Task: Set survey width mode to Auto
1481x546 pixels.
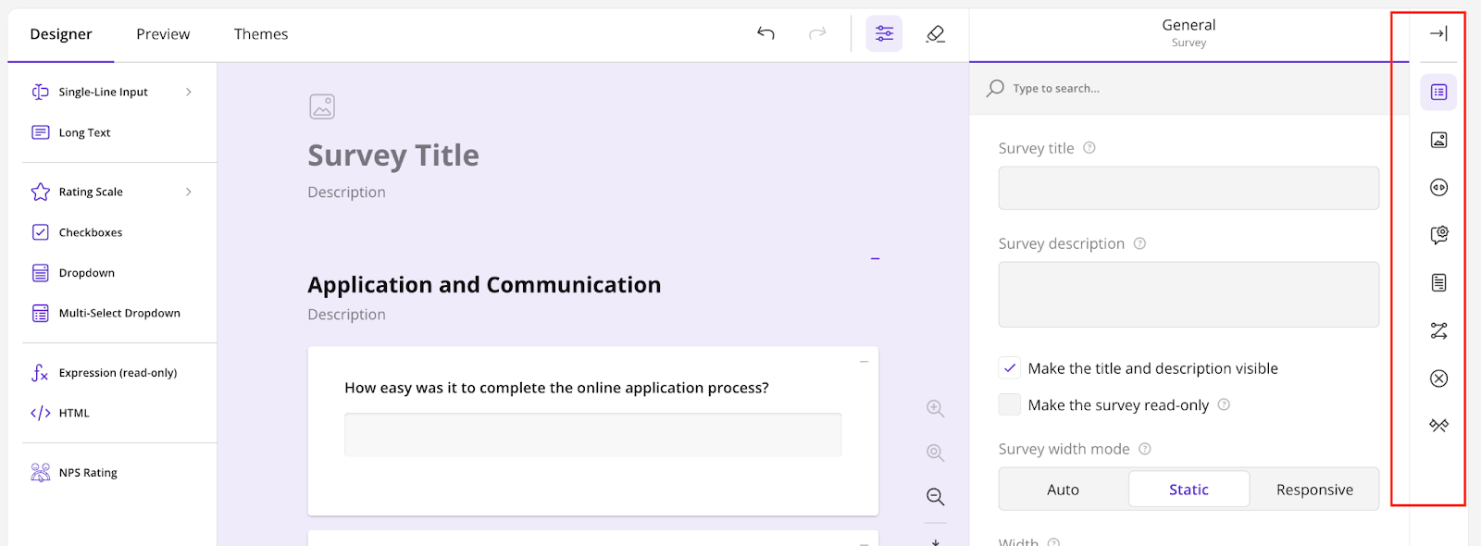Action: tap(1064, 490)
